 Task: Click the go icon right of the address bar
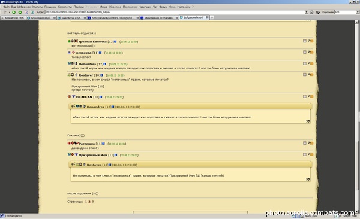pyautogui.click(x=311, y=12)
